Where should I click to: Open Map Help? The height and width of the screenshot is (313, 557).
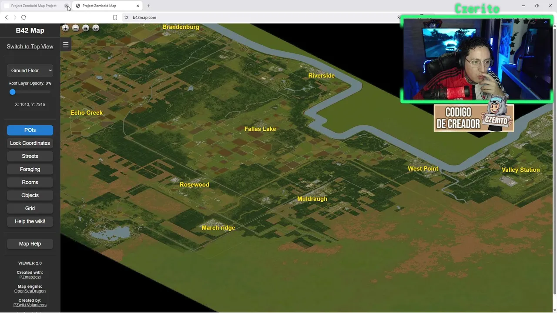30,244
